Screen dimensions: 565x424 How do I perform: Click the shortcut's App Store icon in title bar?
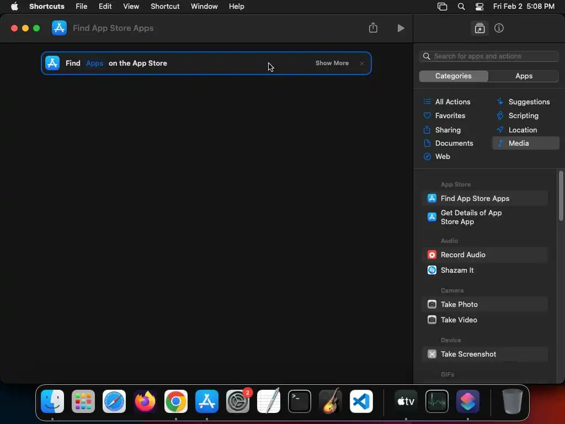59,28
